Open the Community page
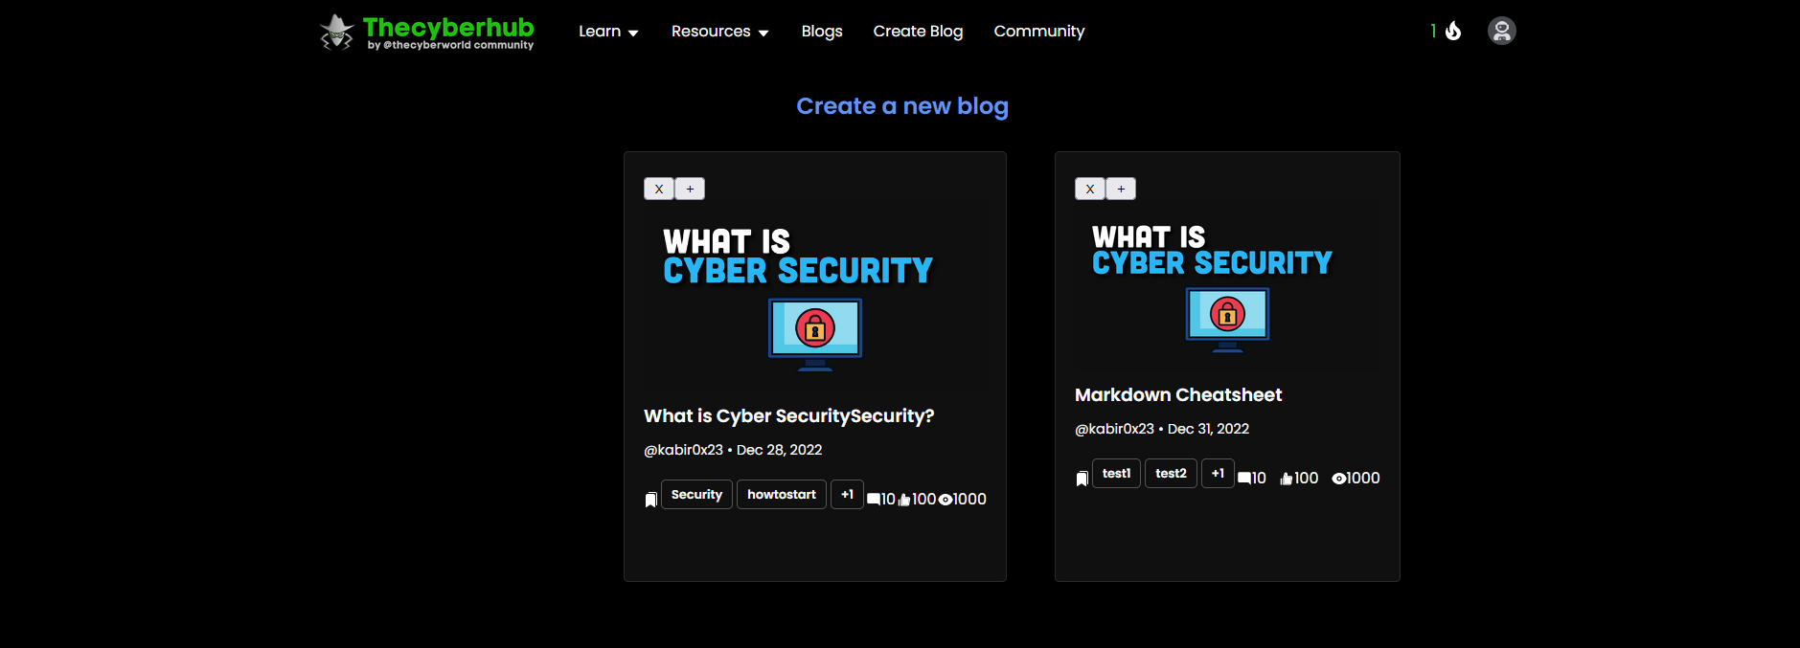 pyautogui.click(x=1039, y=32)
